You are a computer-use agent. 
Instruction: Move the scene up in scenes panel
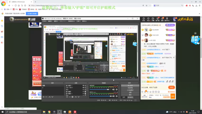click(49, 97)
